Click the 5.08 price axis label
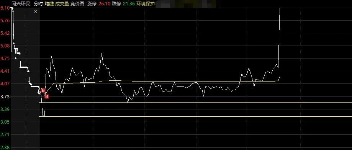 (5, 46)
